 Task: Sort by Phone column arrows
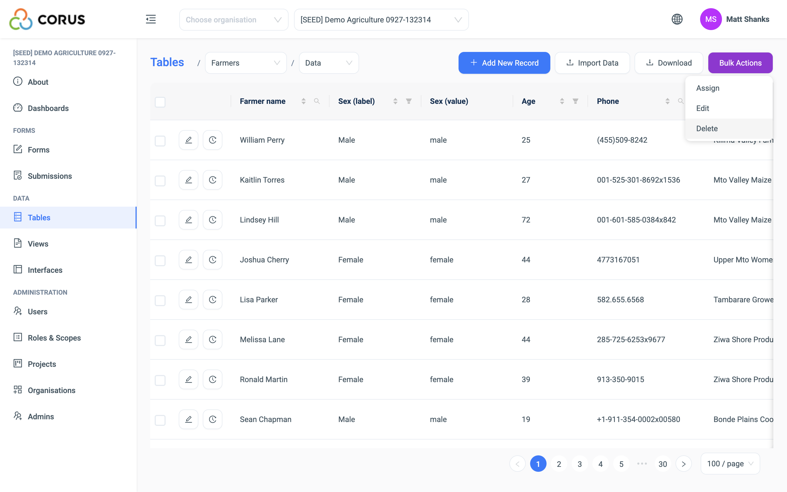[x=667, y=101]
